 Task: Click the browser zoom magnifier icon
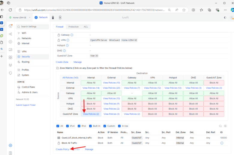pos(169,10)
